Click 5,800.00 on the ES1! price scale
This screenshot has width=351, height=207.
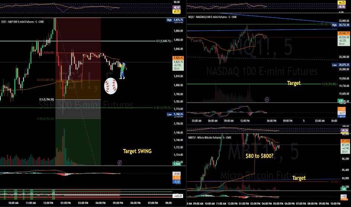(x=178, y=85)
